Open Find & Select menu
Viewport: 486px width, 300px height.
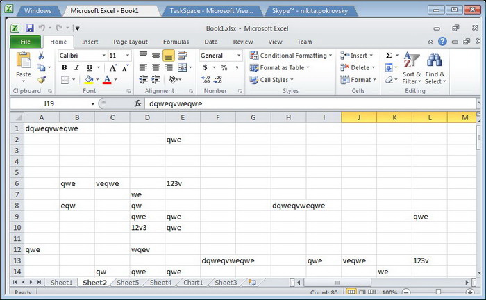point(435,68)
